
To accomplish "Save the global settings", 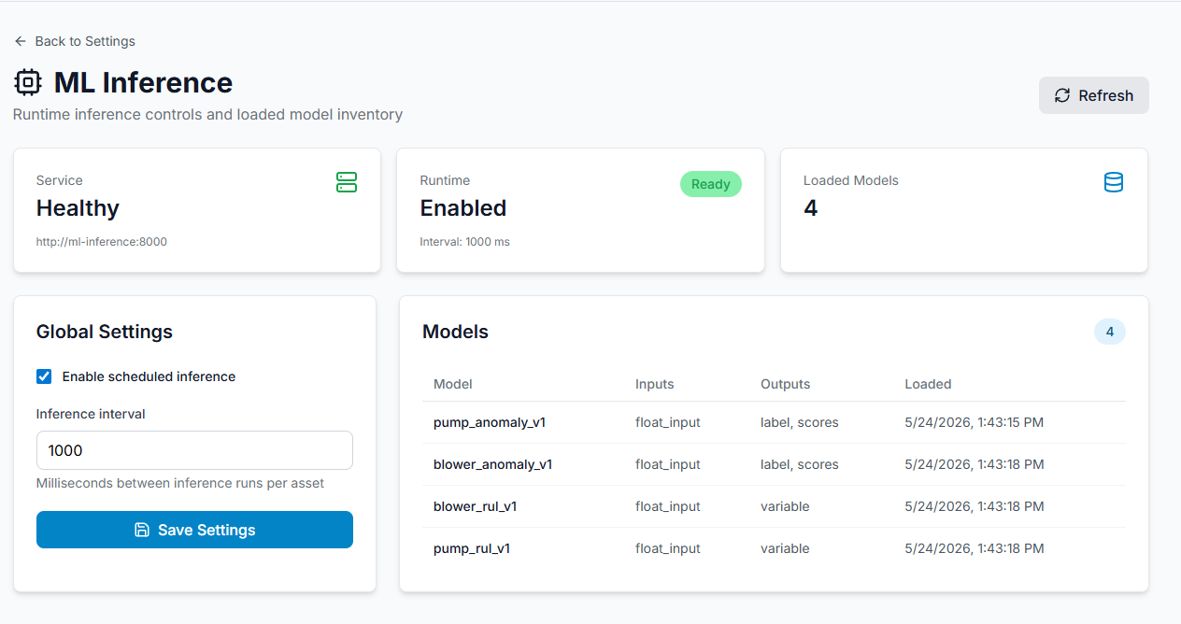I will pos(194,530).
